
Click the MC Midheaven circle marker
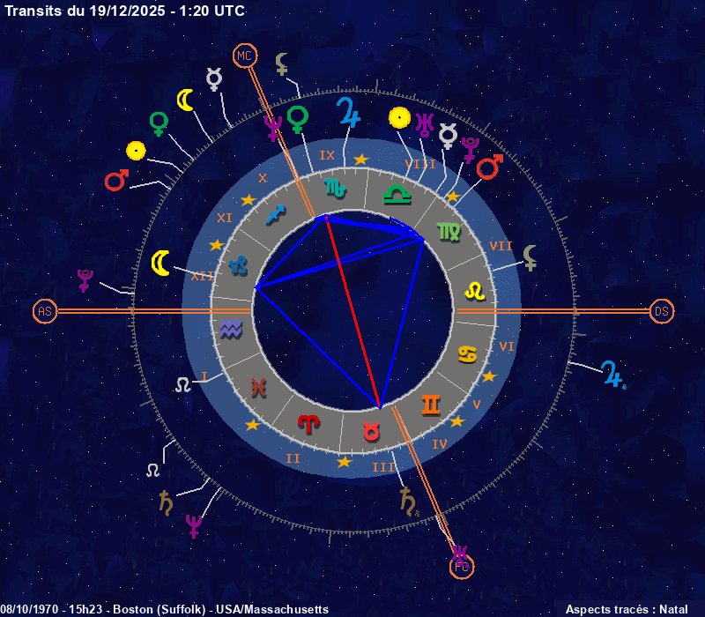245,56
